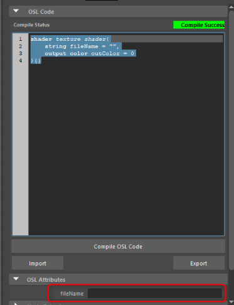Viewport: 234px width, 305px height.
Task: Click the scroll down arrow at bottom right
Action: pos(231,302)
